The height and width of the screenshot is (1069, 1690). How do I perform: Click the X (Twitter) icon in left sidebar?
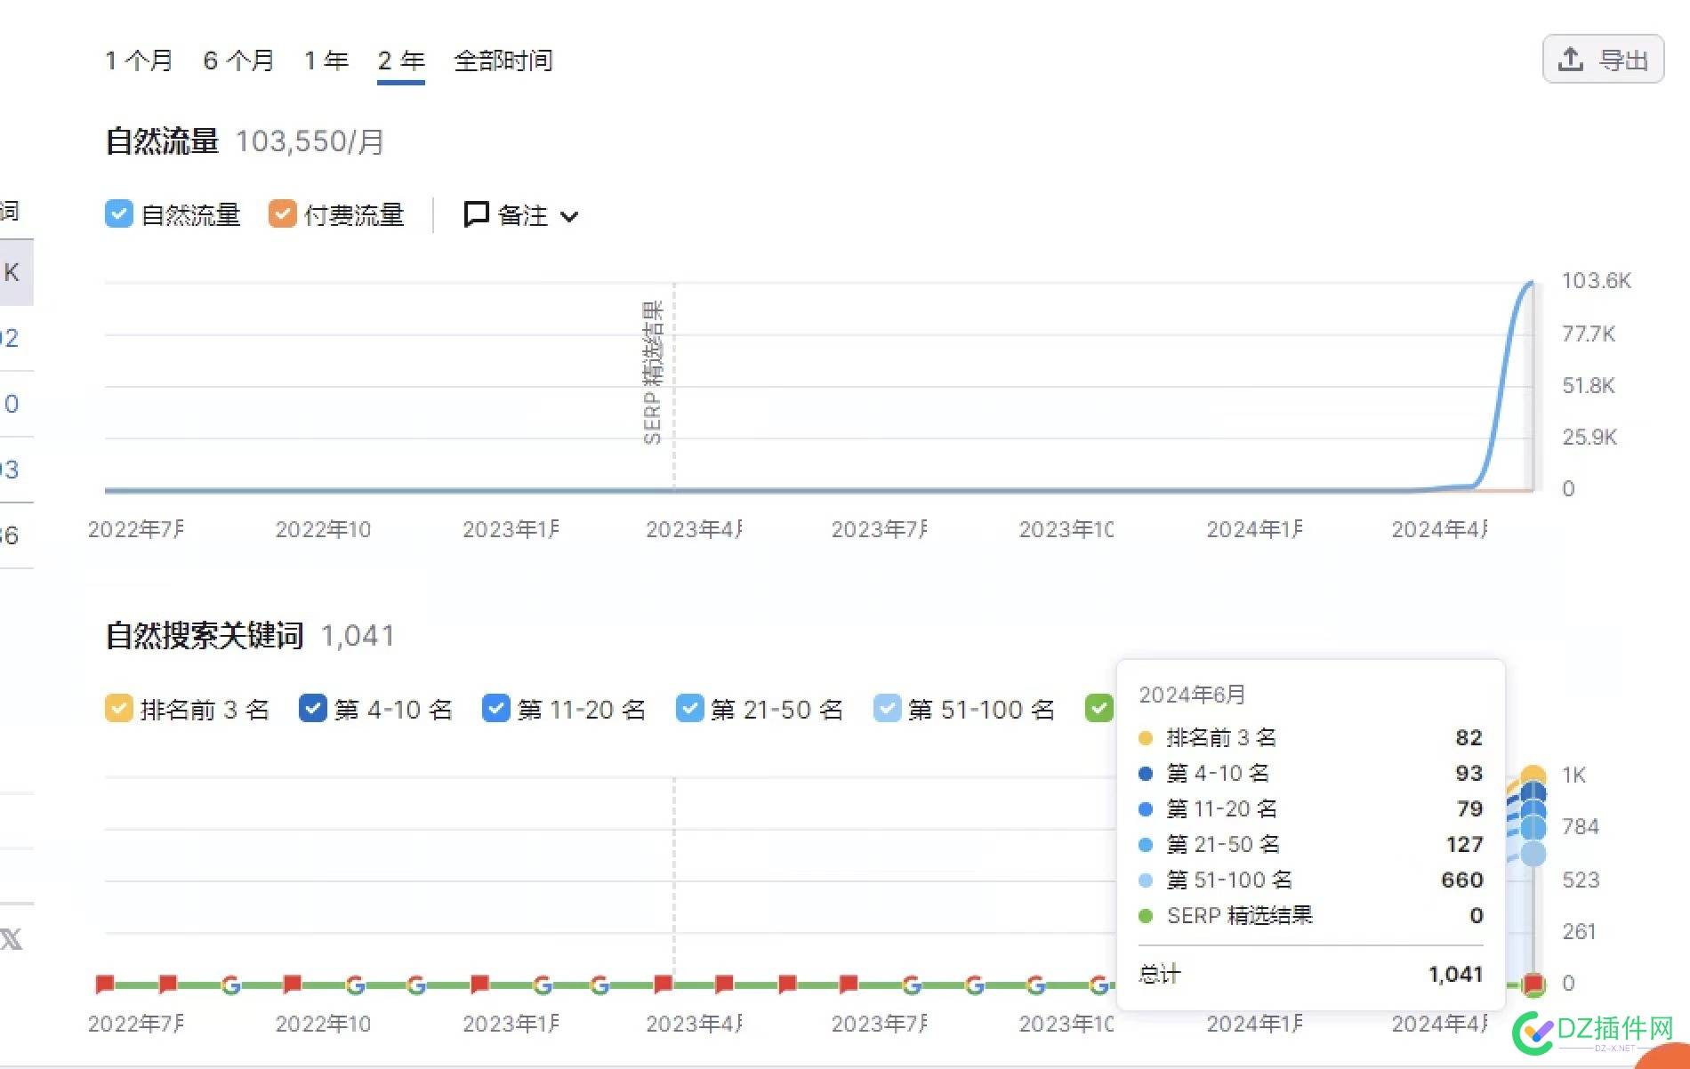[11, 939]
